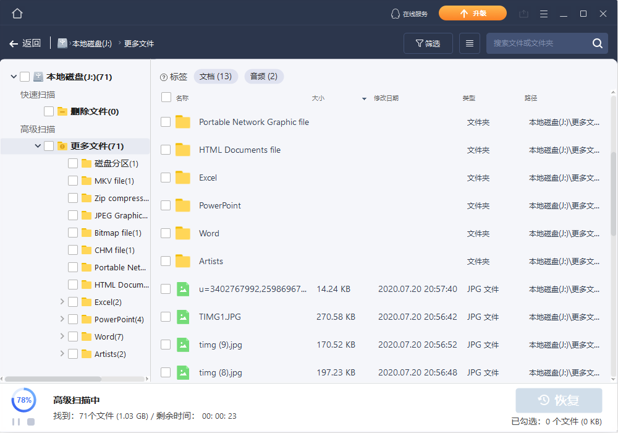Check the 本地磁盘(J:) checkbox in sidebar
Viewport: 618px width, 433px height.
click(25, 76)
